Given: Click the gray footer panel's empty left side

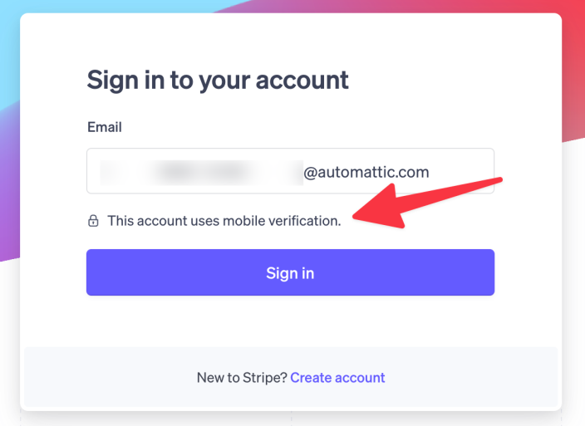Looking at the screenshot, I should (x=100, y=377).
